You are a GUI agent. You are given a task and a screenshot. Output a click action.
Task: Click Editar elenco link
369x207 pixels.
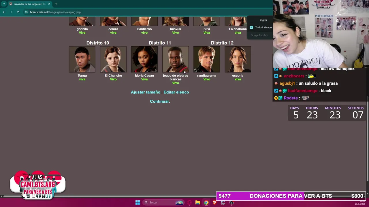(x=176, y=92)
